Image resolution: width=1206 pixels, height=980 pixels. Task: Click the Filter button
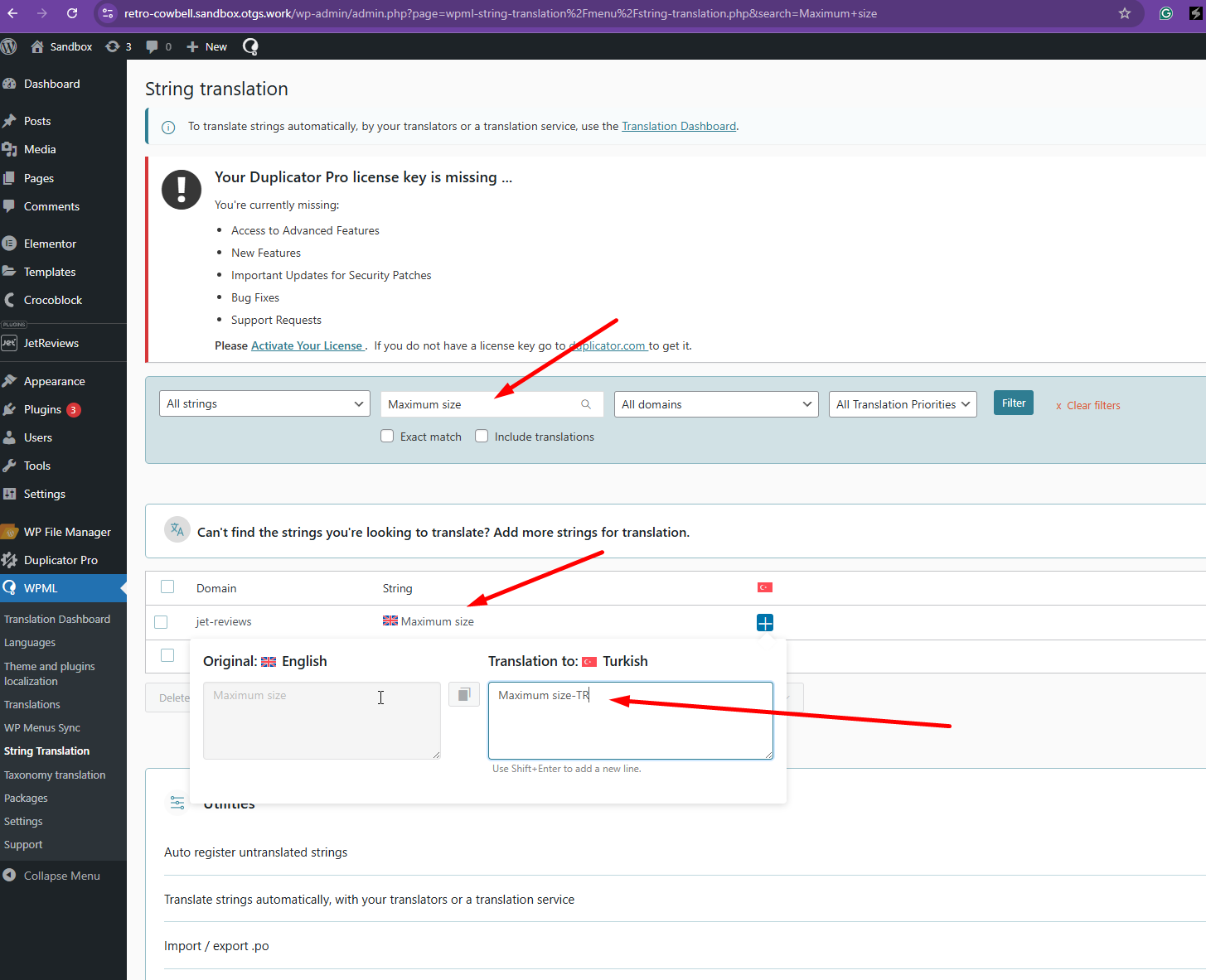pyautogui.click(x=1014, y=403)
